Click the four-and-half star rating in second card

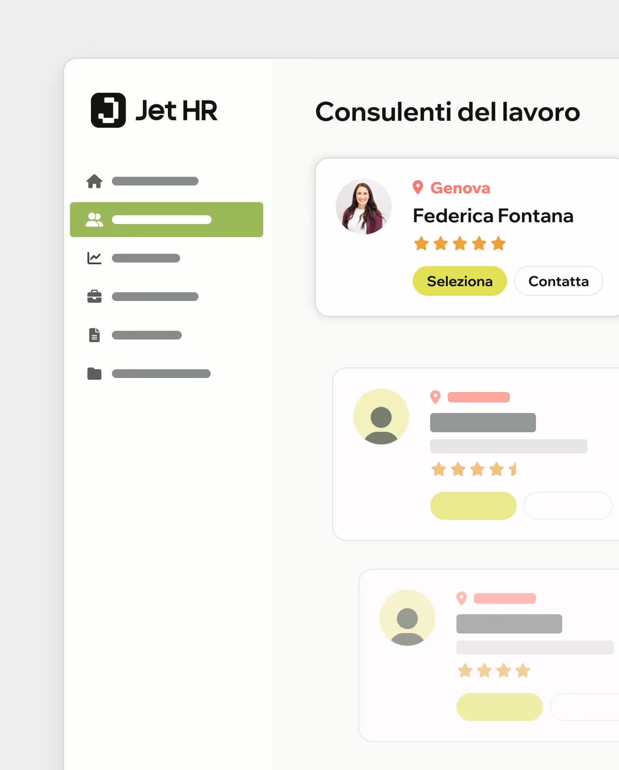474,469
